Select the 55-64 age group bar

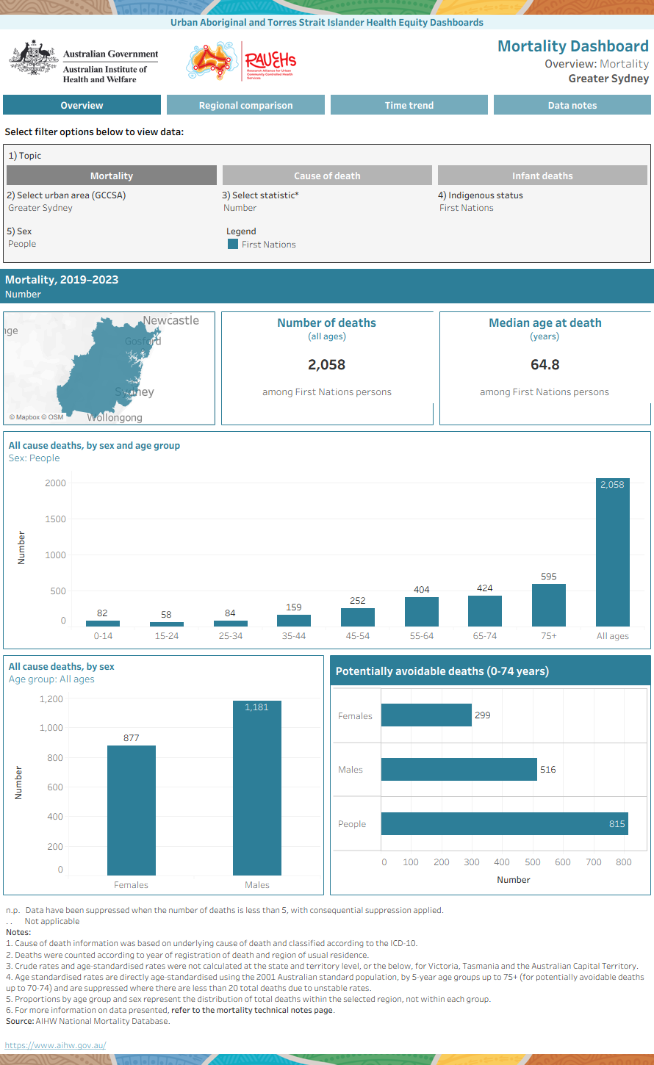coord(422,612)
